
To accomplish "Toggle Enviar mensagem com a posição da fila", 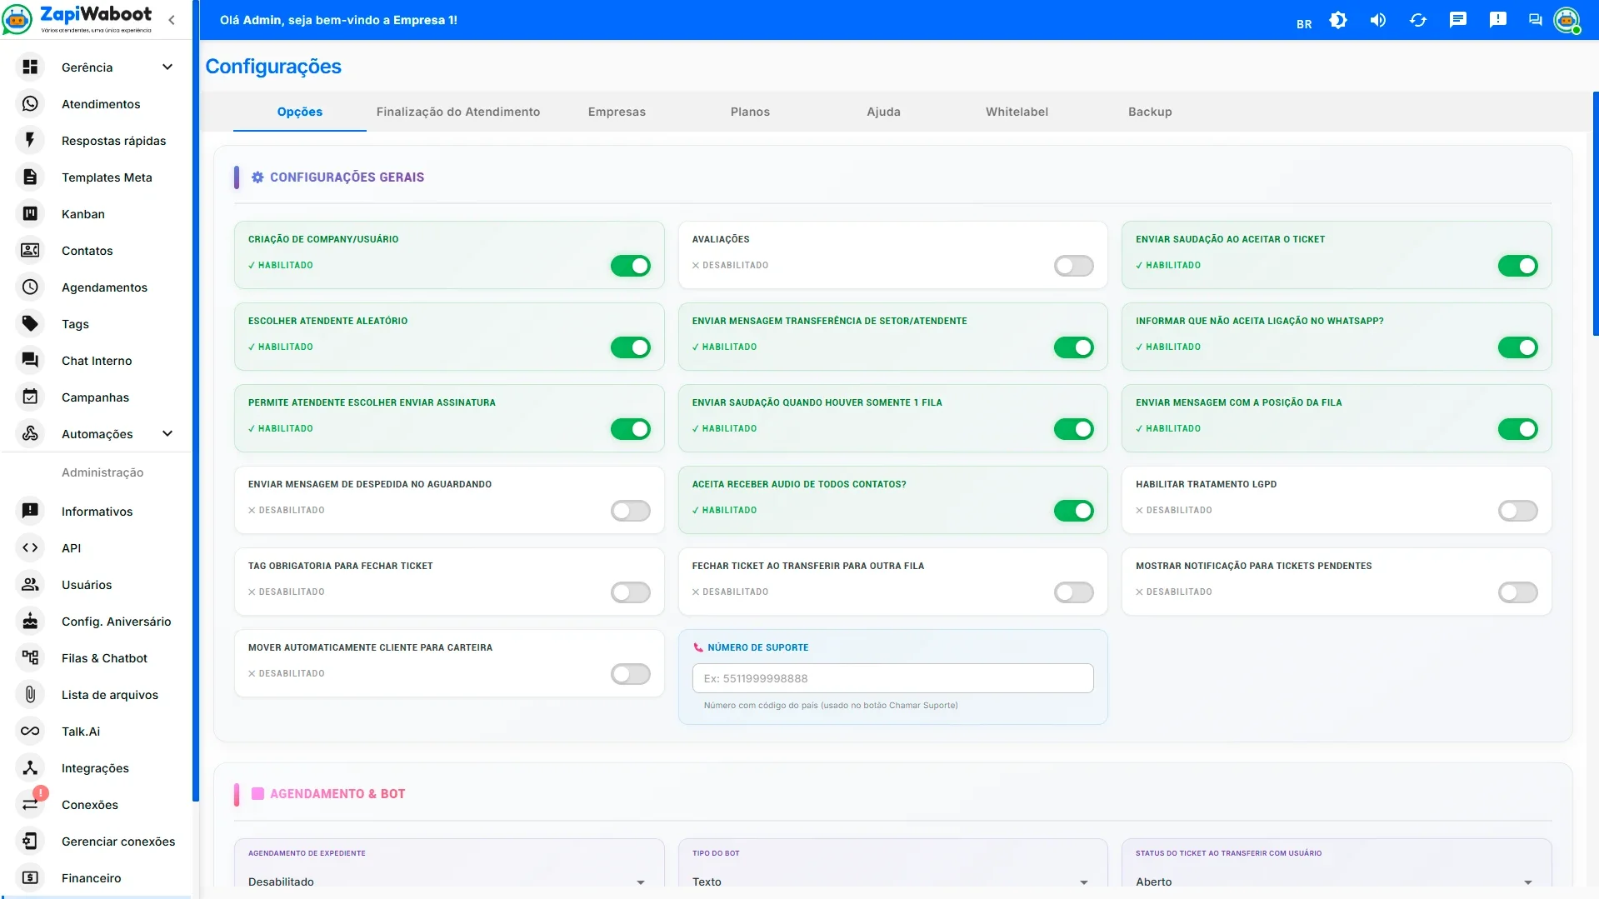I will [1518, 429].
